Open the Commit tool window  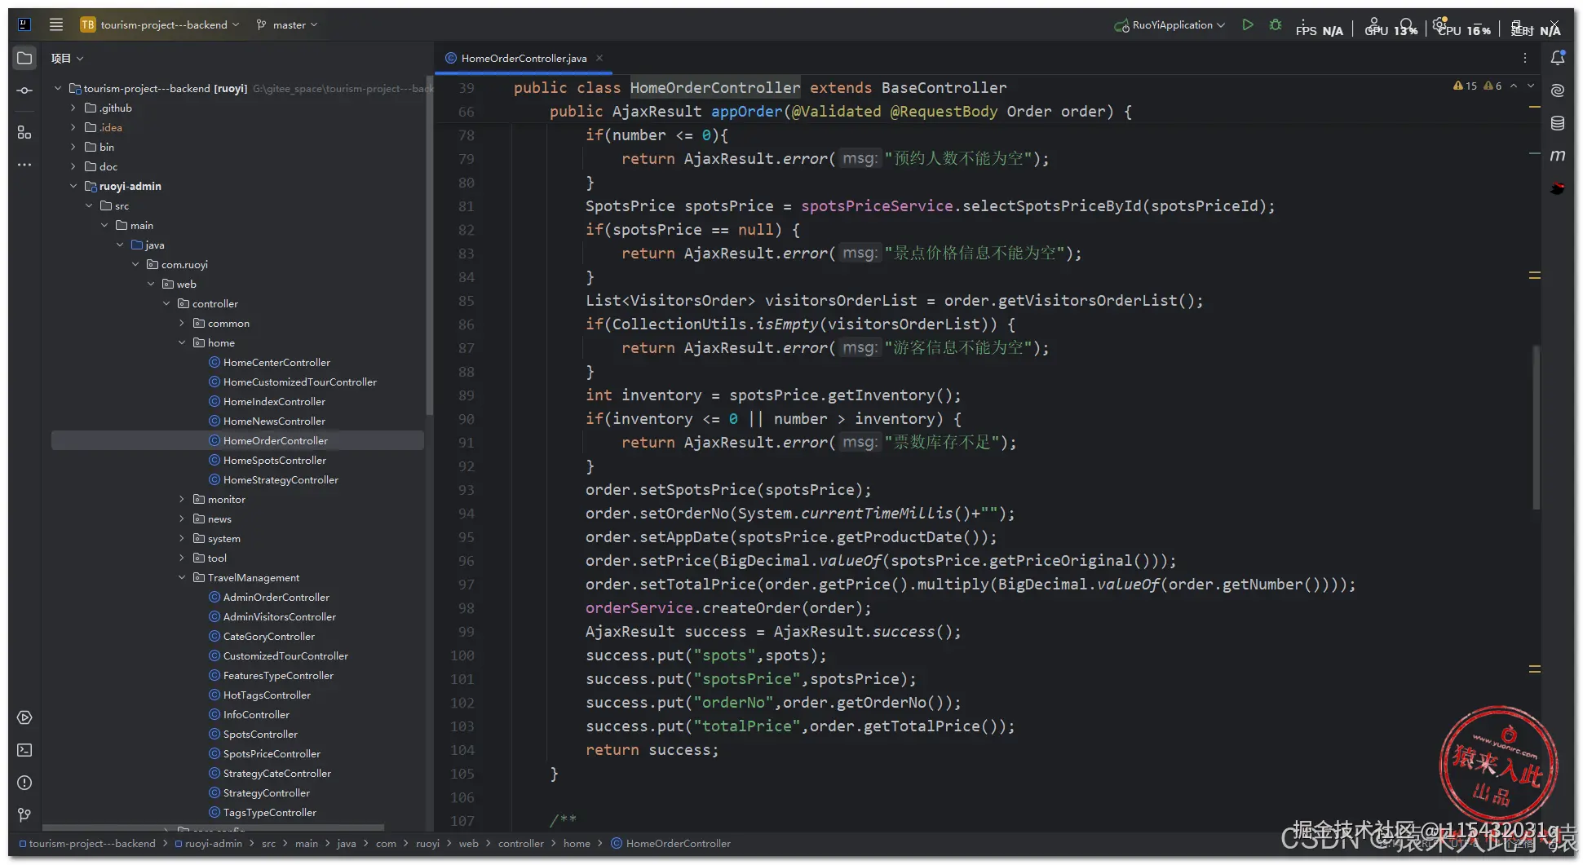[x=24, y=90]
